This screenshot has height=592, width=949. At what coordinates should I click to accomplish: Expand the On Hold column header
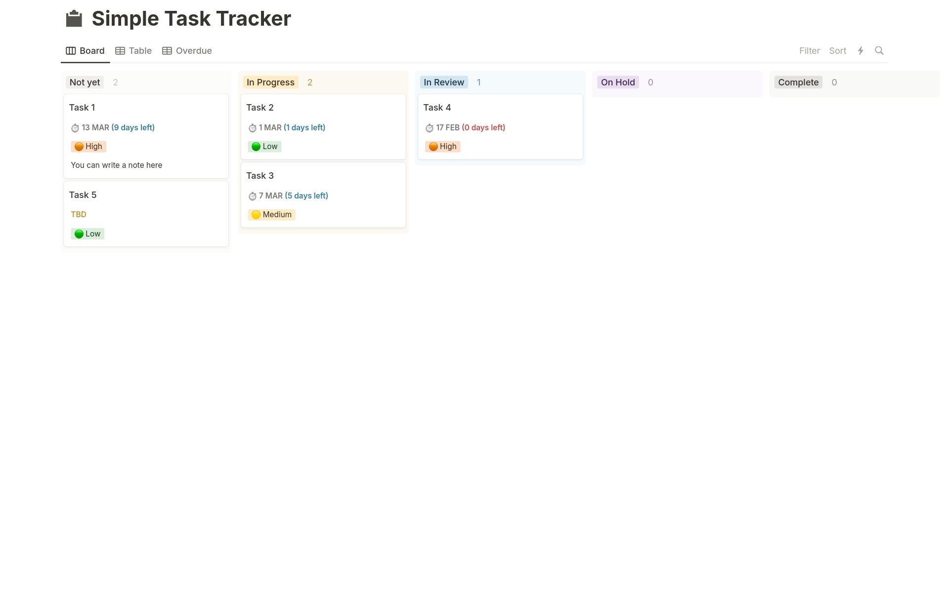click(x=617, y=82)
